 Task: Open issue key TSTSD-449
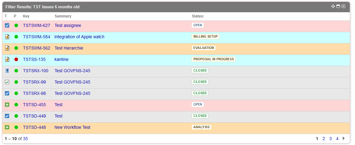point(34,116)
